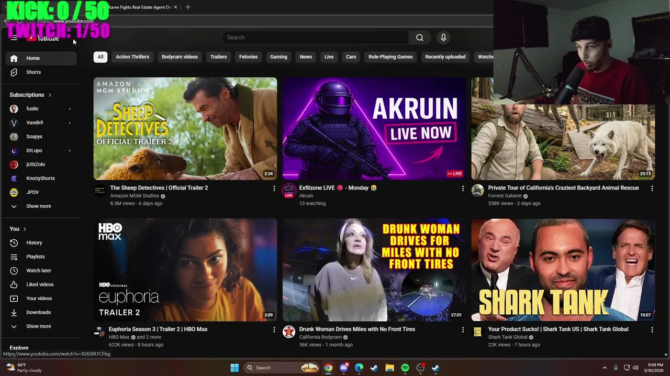
Task: Select the Role-Playing Games chip
Action: (x=390, y=57)
